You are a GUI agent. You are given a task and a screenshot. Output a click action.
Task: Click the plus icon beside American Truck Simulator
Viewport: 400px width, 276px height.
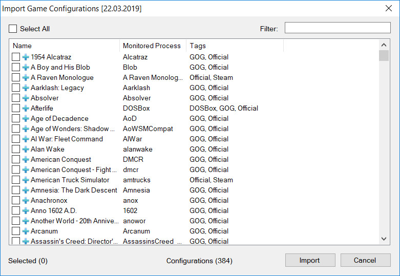(26, 180)
